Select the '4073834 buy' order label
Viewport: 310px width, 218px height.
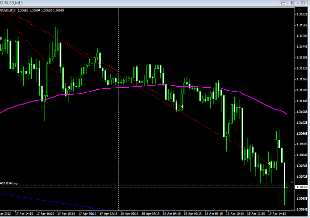tap(9, 183)
